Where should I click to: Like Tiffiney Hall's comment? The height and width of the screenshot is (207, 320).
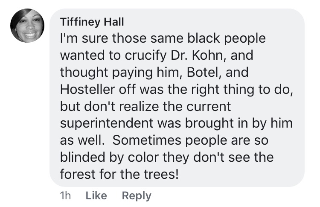pyautogui.click(x=96, y=195)
